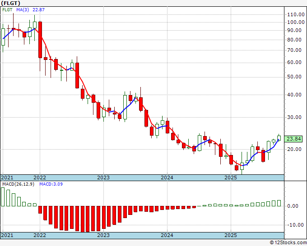Open the 12Stocks.com copyright link
The width and height of the screenshot is (307, 246).
288,243
